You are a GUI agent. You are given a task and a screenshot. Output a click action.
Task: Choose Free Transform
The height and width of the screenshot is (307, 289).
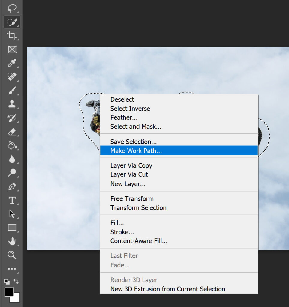click(179, 199)
